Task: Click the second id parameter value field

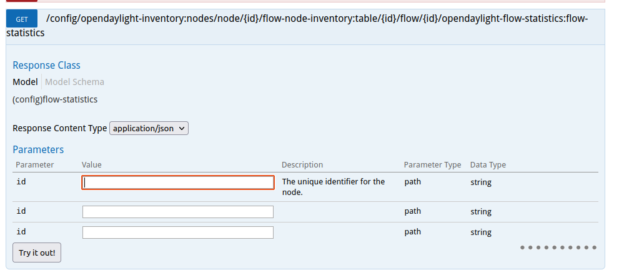Action: pos(178,212)
